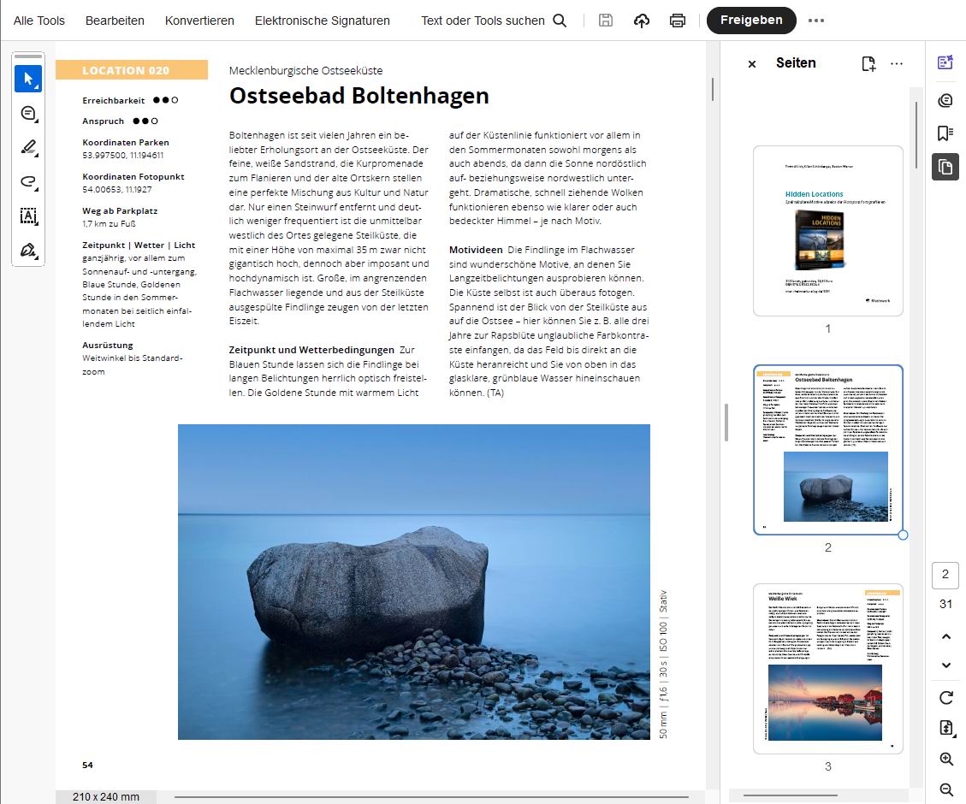966x804 pixels.
Task: Select page 3 thumbnail Weiße Wiek
Action: [x=827, y=668]
